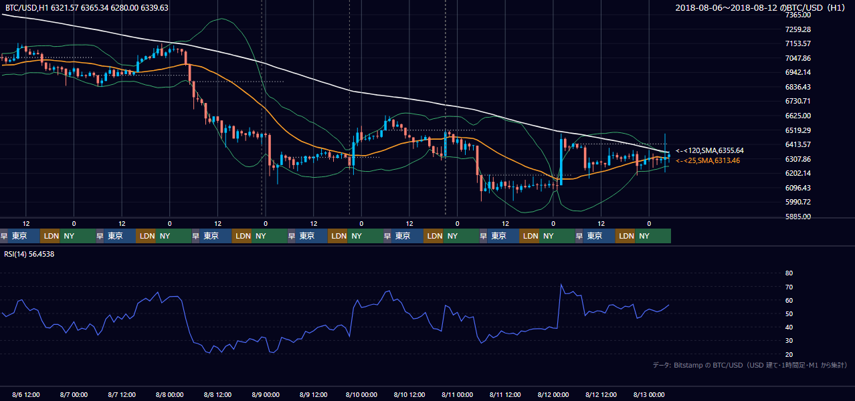Click the 8/6 12:00 date label
This screenshot has width=855, height=401.
[x=26, y=394]
